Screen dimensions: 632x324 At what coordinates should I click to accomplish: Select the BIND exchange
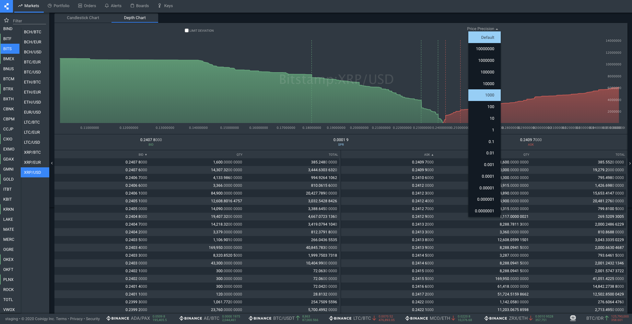click(x=10, y=29)
